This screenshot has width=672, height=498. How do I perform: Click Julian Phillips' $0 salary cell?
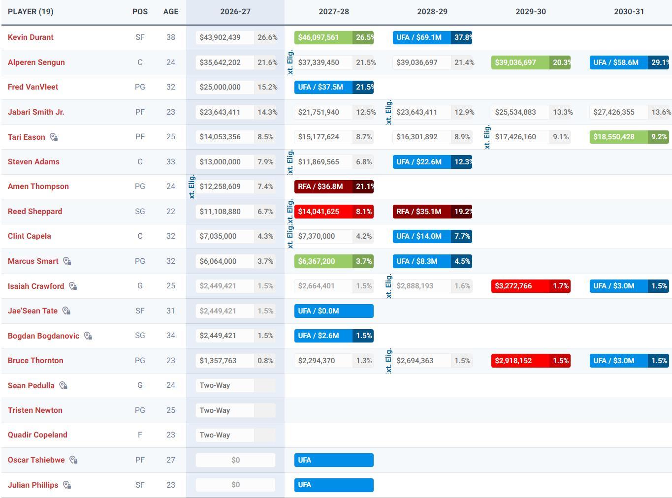coord(235,485)
